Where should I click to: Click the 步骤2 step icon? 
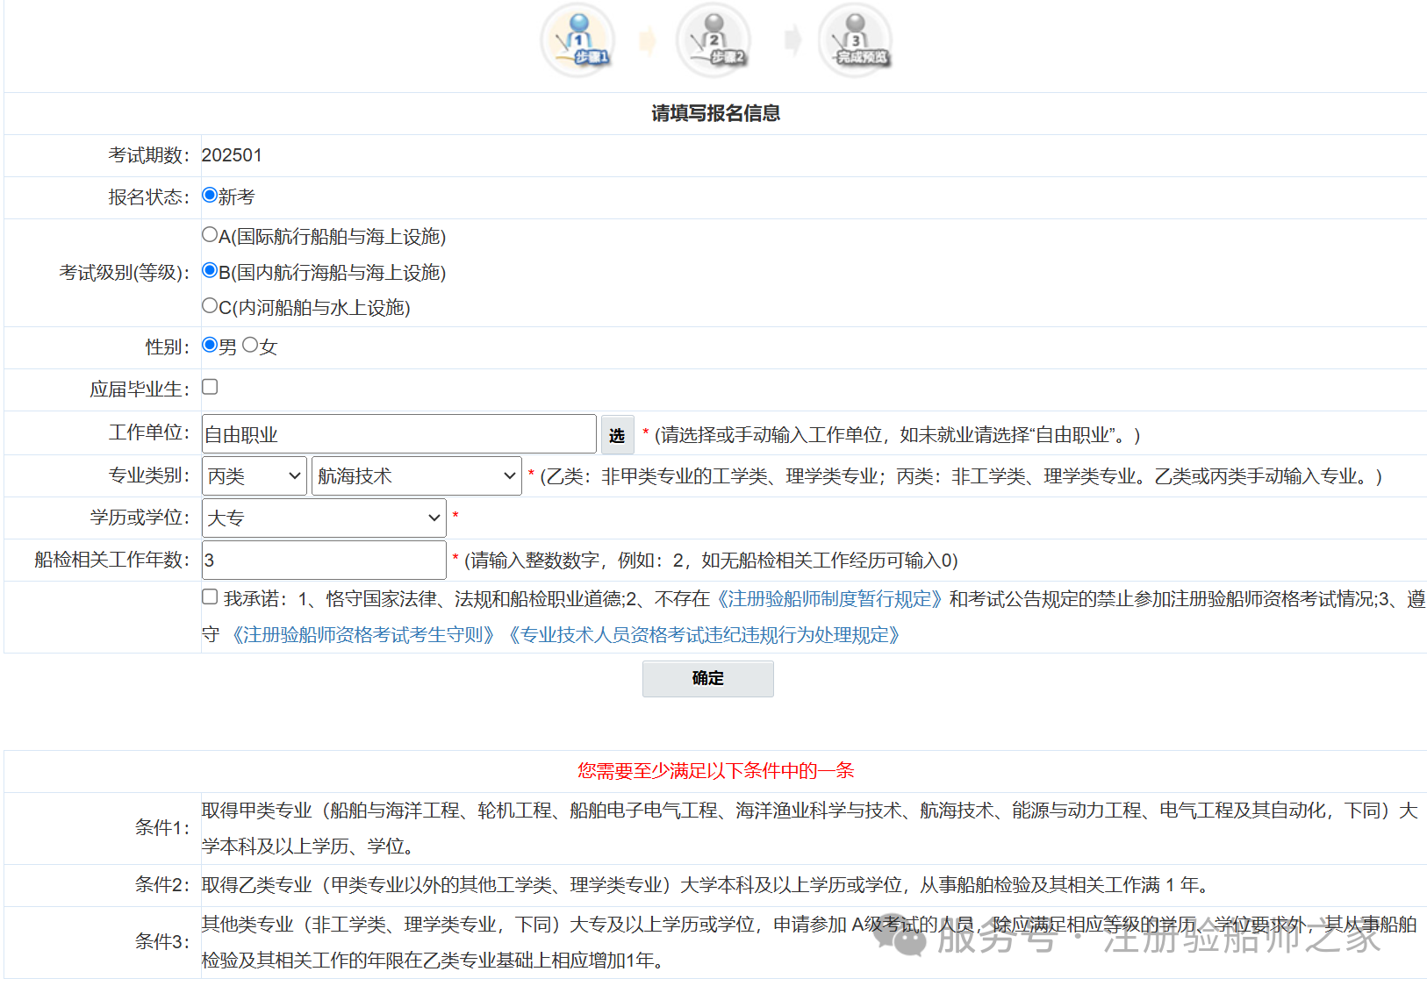click(713, 39)
